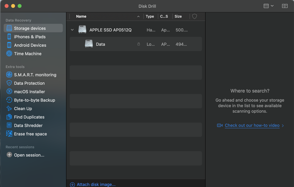
Task: Select the Storage devices label
Action: click(x=30, y=28)
